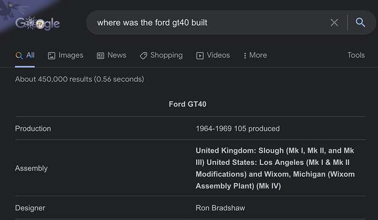Click the Images tab picture icon
The height and width of the screenshot is (220, 378).
point(51,55)
